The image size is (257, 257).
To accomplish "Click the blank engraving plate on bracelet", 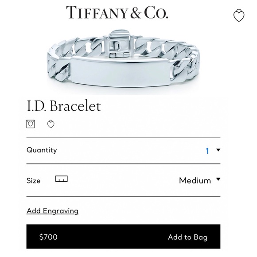I will click(121, 72).
